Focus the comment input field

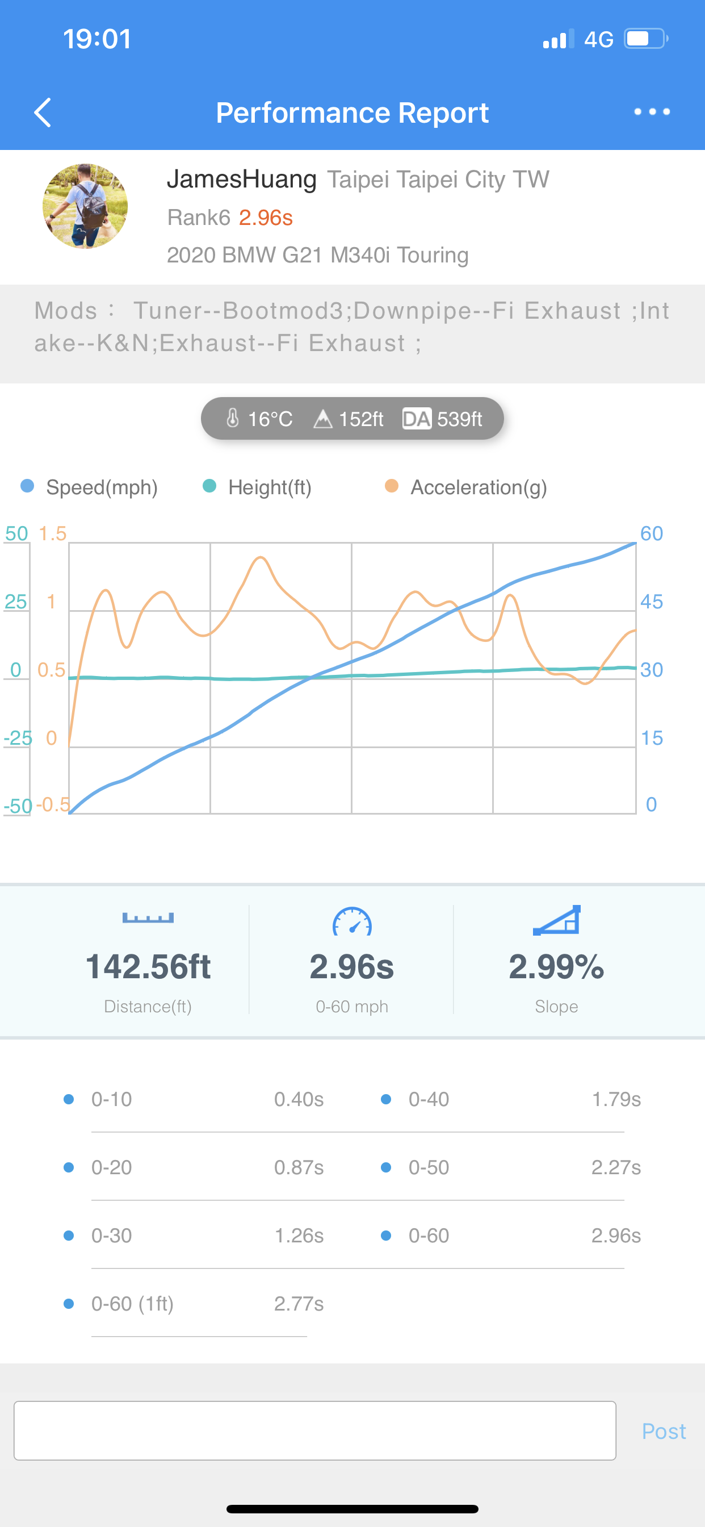coord(314,1430)
